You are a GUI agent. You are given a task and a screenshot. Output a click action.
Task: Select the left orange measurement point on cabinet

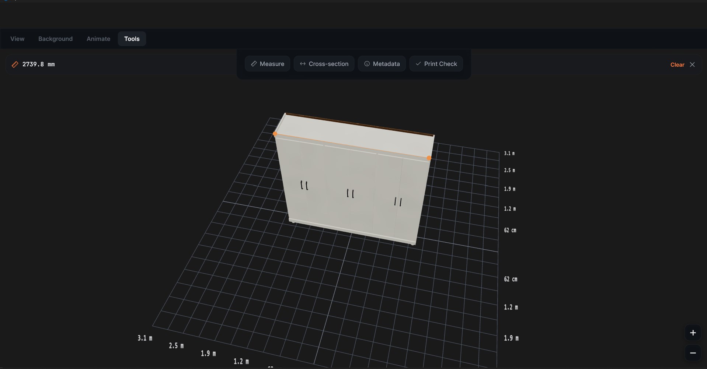click(275, 134)
